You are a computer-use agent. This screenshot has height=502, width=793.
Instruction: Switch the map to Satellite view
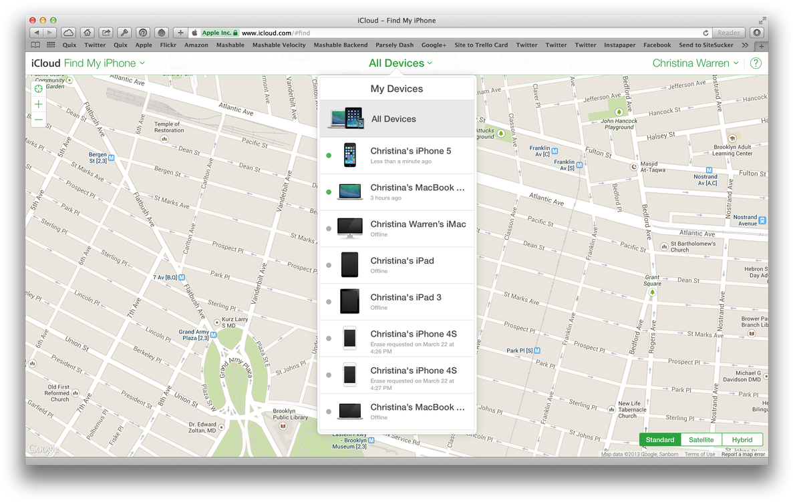[701, 440]
